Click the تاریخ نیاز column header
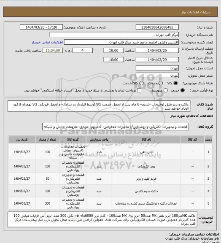Screen dimensions: 221x243 pos(22,140)
